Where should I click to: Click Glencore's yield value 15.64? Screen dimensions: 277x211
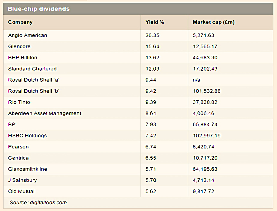tap(152, 46)
